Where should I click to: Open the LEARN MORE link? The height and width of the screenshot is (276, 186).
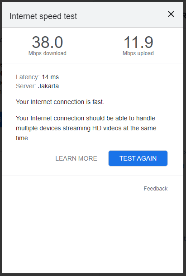[76, 158]
